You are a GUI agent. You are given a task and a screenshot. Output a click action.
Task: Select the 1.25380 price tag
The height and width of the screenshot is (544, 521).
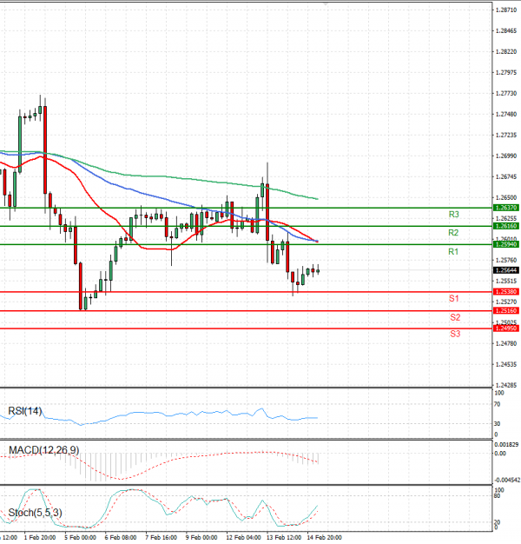(506, 292)
